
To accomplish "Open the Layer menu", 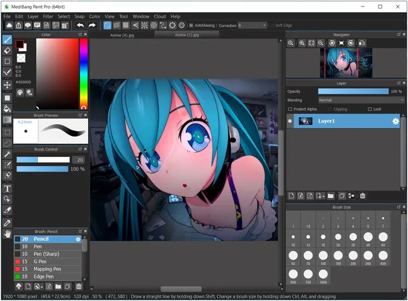I will coord(33,16).
